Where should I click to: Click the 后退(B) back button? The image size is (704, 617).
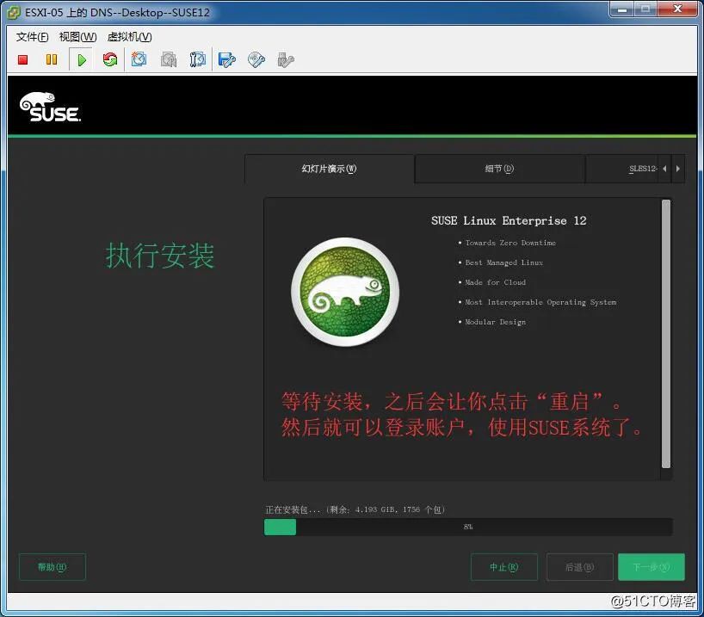[579, 567]
